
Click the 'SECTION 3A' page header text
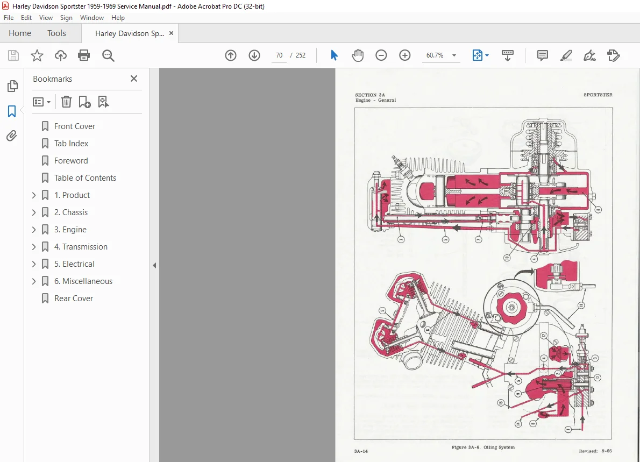point(370,95)
